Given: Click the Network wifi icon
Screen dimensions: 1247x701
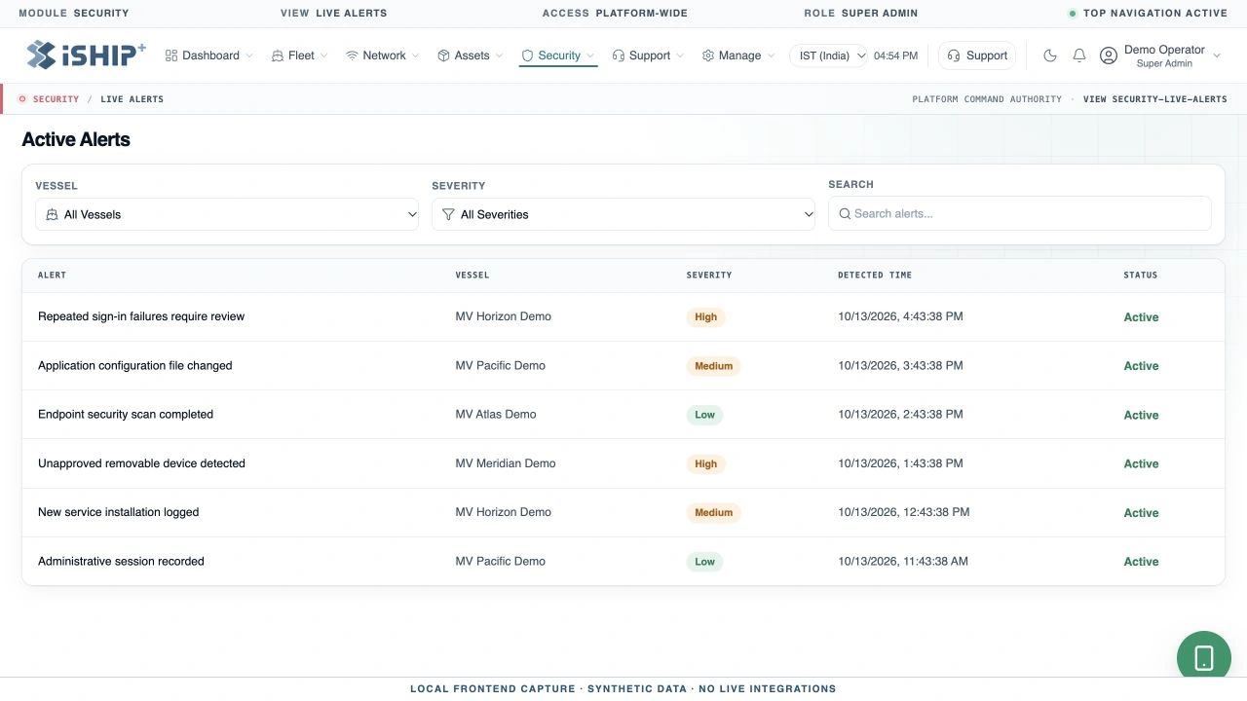Looking at the screenshot, I should pyautogui.click(x=352, y=55).
